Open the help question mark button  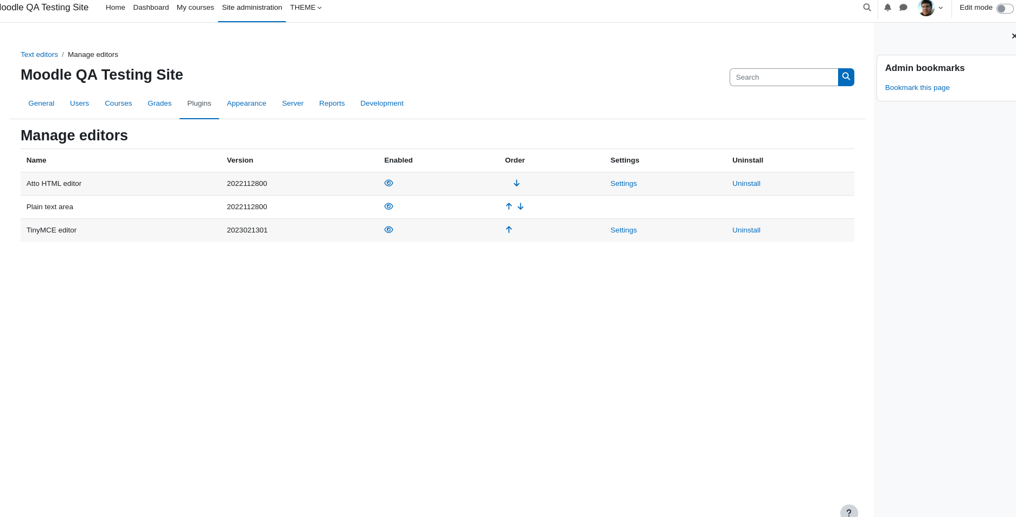[849, 512]
